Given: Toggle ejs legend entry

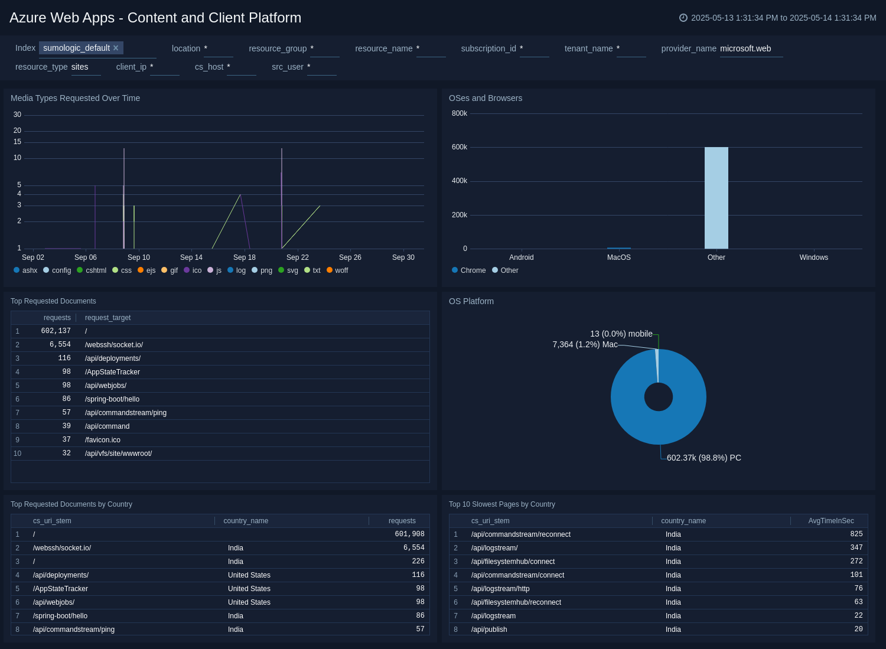Looking at the screenshot, I should [x=146, y=270].
